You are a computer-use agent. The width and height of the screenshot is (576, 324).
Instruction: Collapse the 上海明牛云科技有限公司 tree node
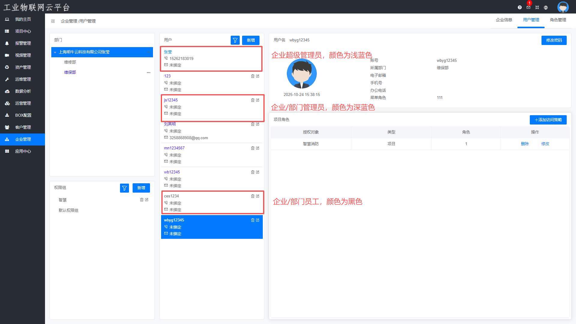[55, 52]
